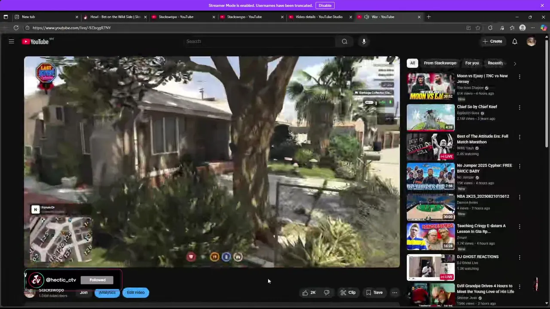Viewport: 550px width, 309px height.
Task: Open options for Evil Grandpa video
Action: 519,286
